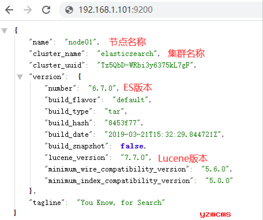Click the "You Know, for Search" tagline

(x=121, y=203)
